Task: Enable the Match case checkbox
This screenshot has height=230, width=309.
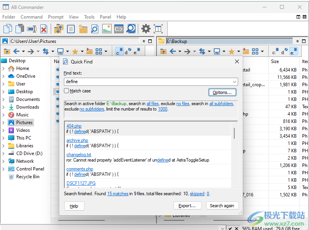Action: 67,91
